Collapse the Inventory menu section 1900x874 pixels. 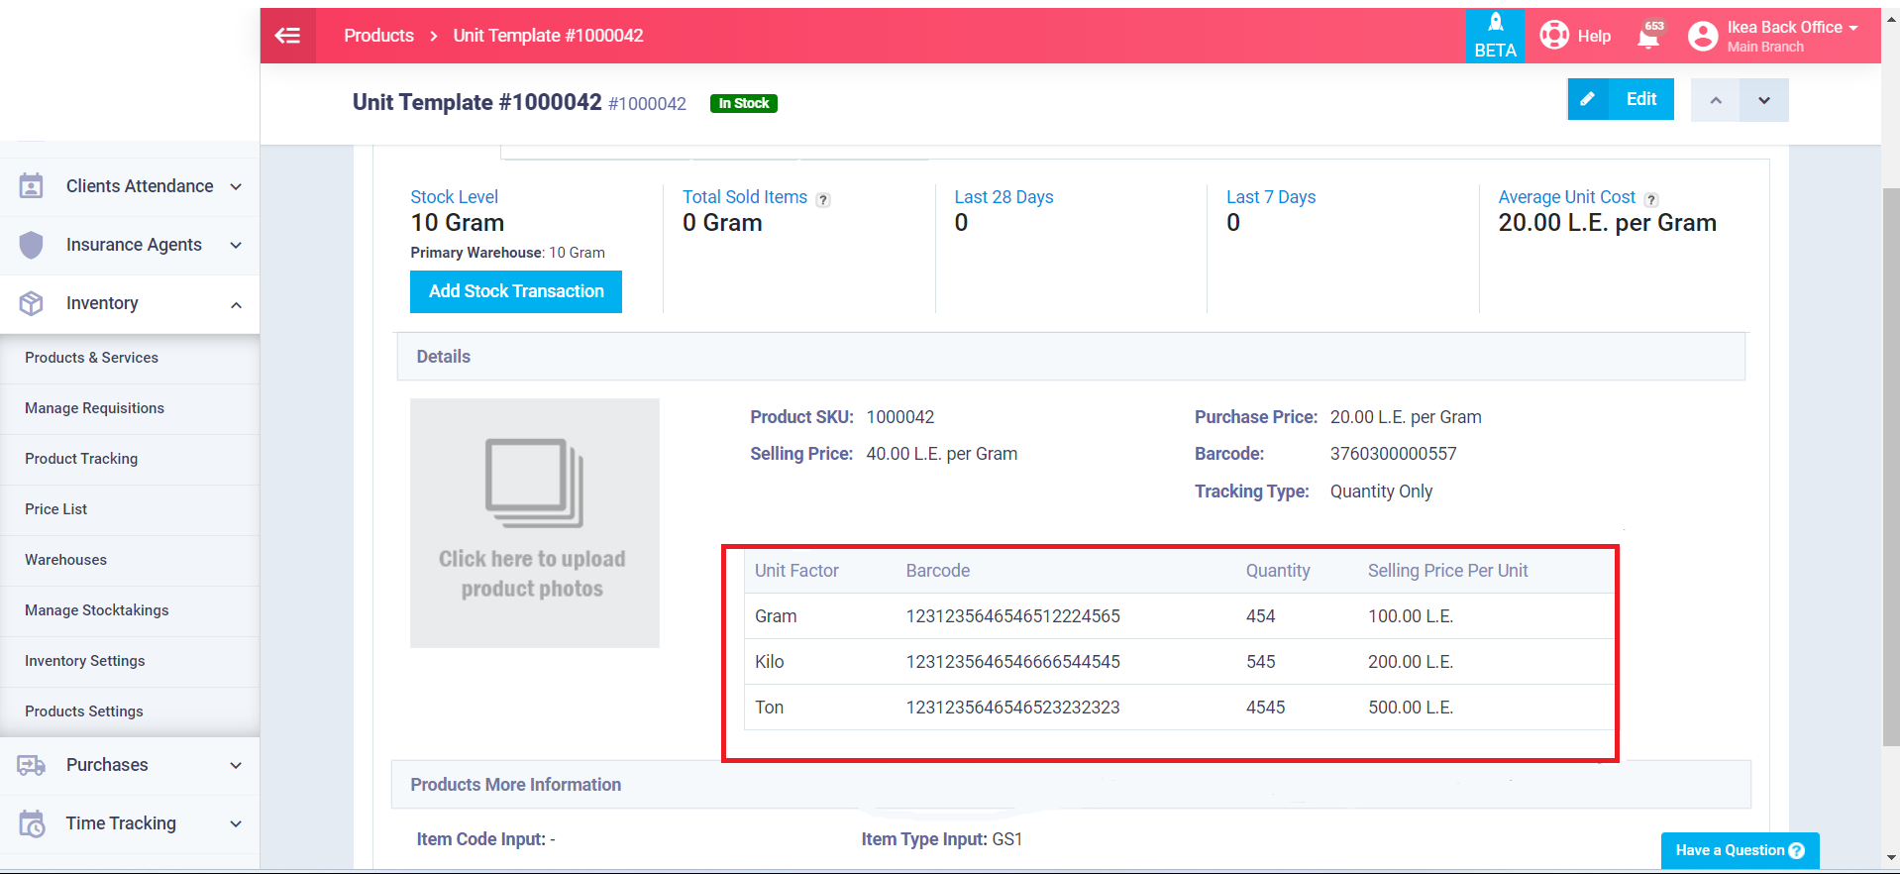[x=130, y=303]
